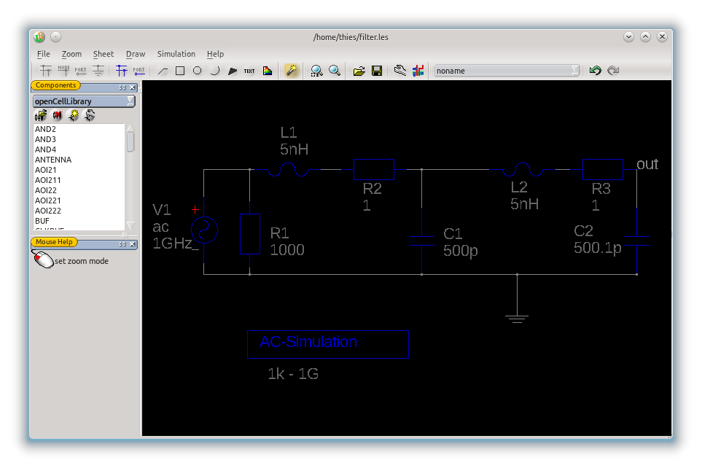The height and width of the screenshot is (468, 702).
Task: Open the Help menu
Action: click(x=215, y=54)
